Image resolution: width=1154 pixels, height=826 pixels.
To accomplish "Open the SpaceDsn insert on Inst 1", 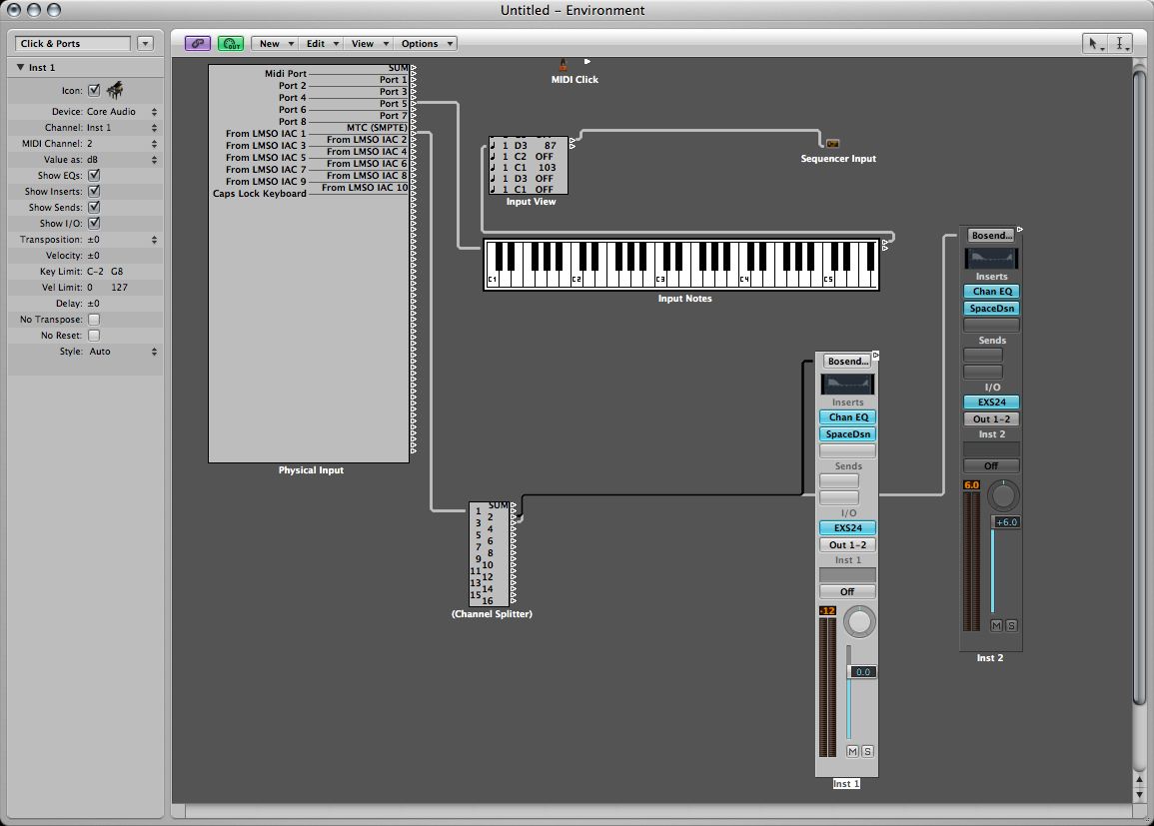I will (x=848, y=433).
